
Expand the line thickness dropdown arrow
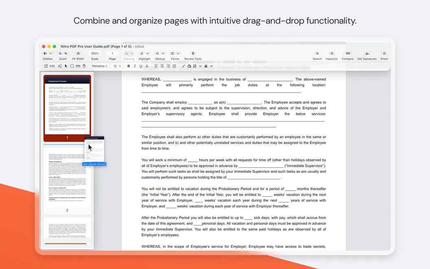tap(211, 66)
